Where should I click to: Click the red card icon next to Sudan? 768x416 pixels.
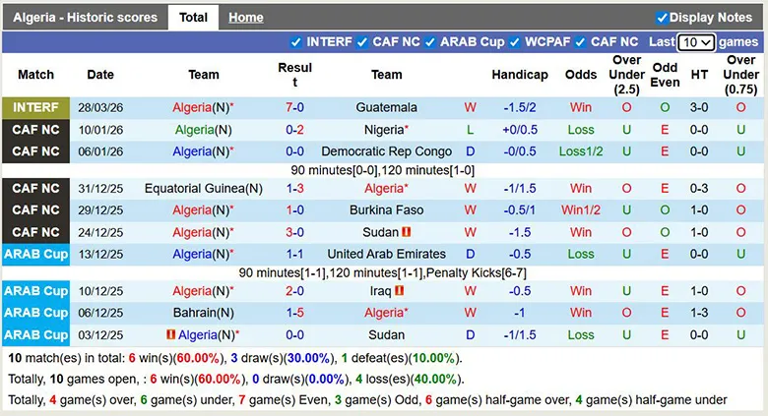click(406, 232)
